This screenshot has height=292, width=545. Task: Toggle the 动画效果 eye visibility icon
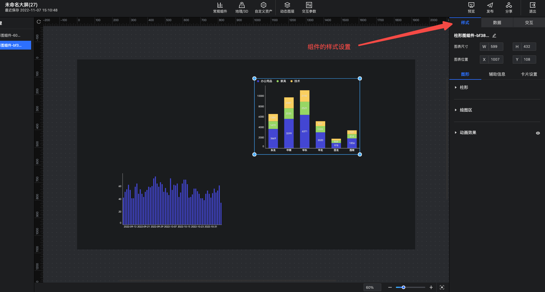coord(538,133)
